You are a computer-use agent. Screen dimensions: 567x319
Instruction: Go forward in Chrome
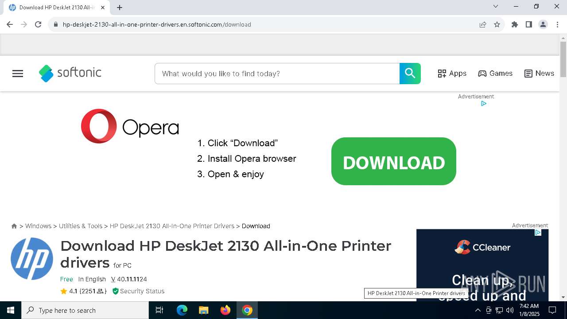24,24
